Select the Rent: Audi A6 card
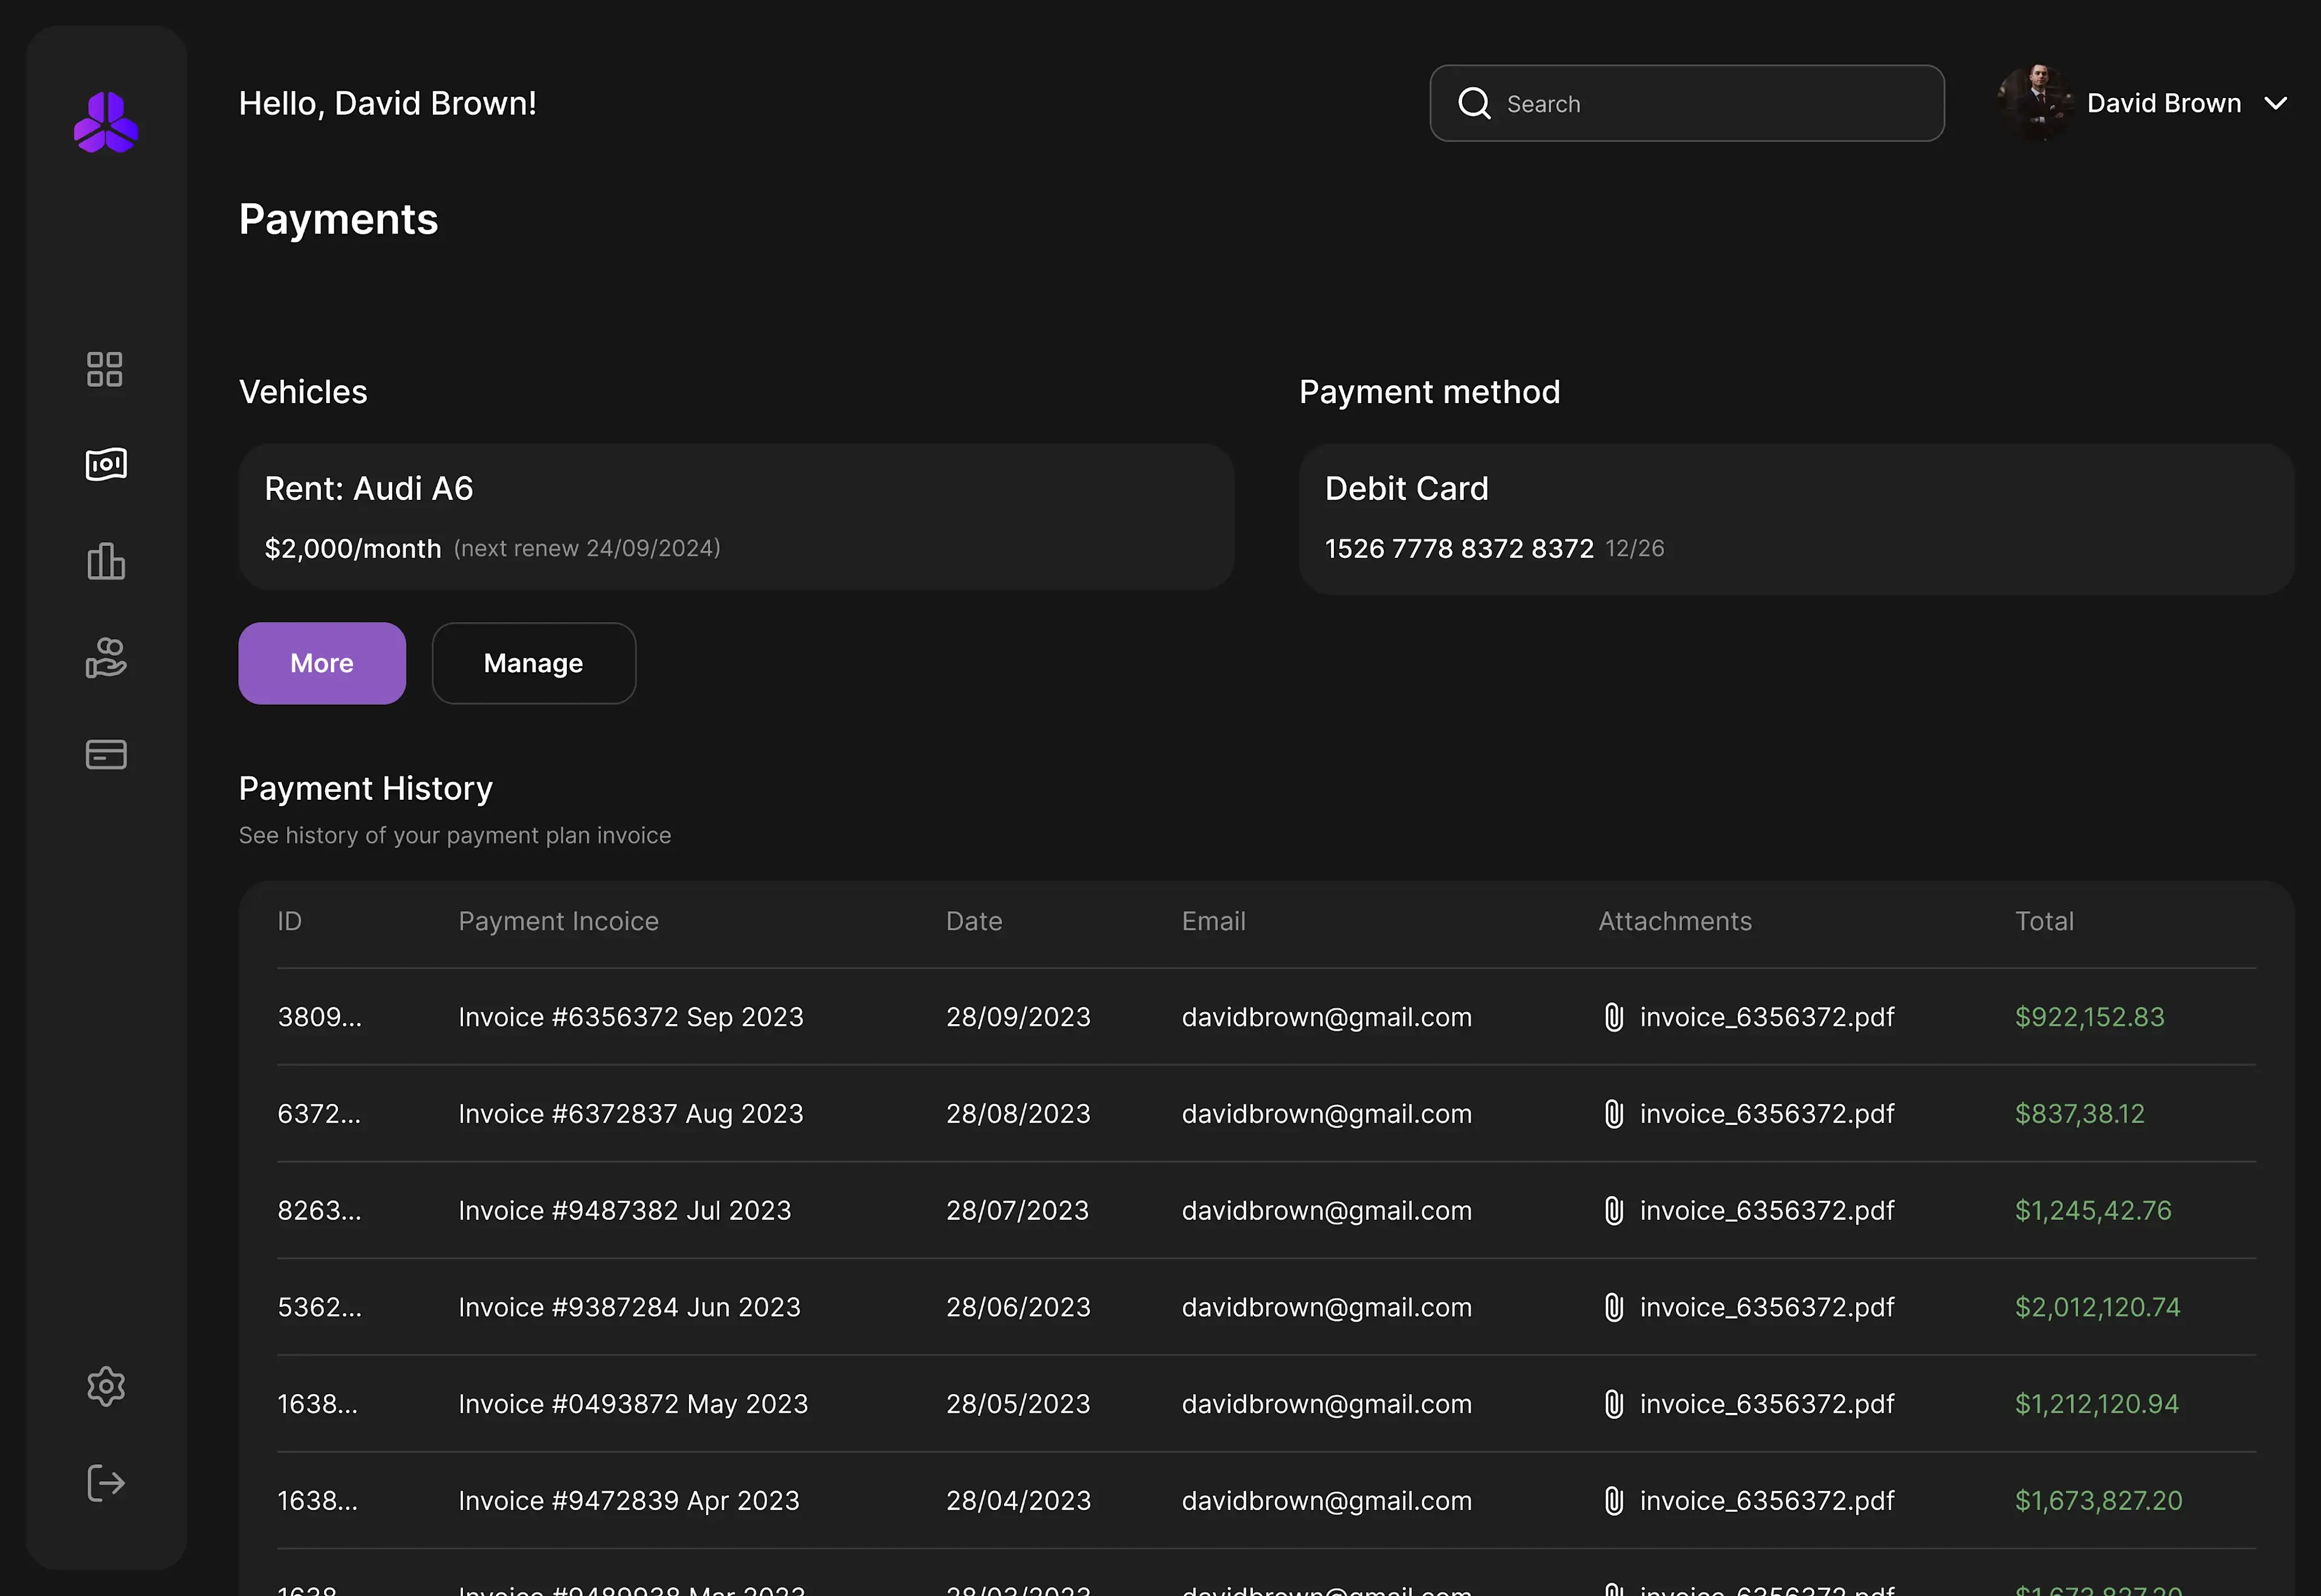Viewport: 2321px width, 1596px height. point(736,517)
